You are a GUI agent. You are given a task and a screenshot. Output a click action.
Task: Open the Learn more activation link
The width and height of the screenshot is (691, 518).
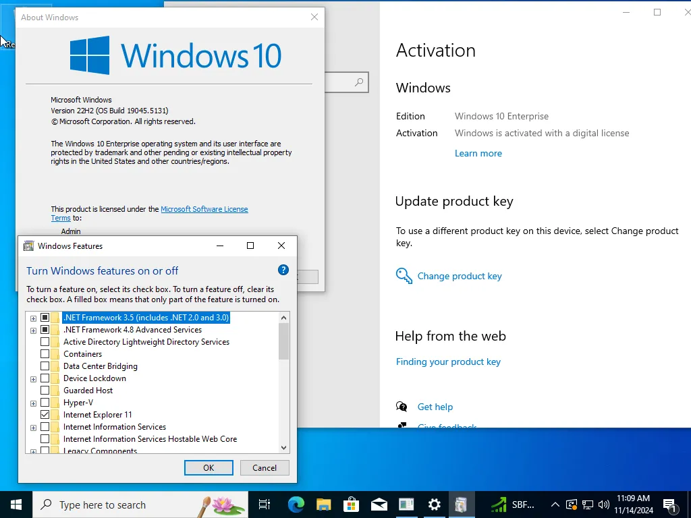pos(478,153)
